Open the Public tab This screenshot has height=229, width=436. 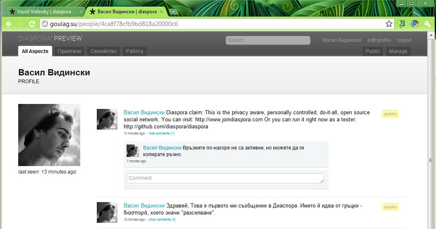[373, 51]
